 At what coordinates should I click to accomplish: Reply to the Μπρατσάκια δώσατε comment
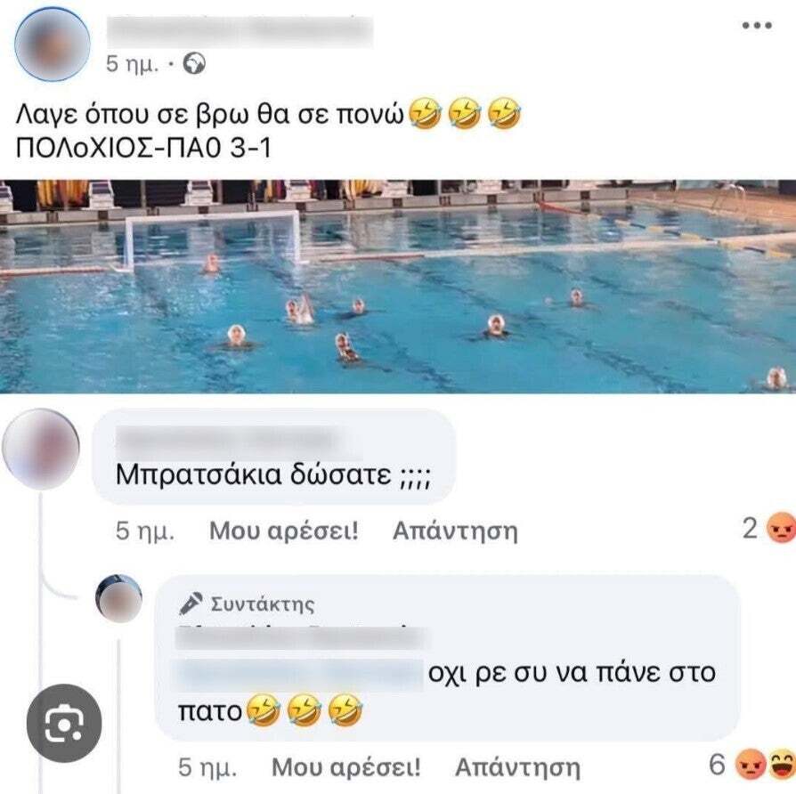pos(455,531)
